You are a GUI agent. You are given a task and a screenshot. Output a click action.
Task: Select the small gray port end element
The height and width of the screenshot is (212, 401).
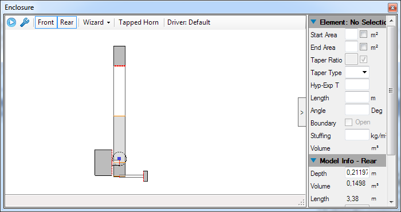coord(146,176)
